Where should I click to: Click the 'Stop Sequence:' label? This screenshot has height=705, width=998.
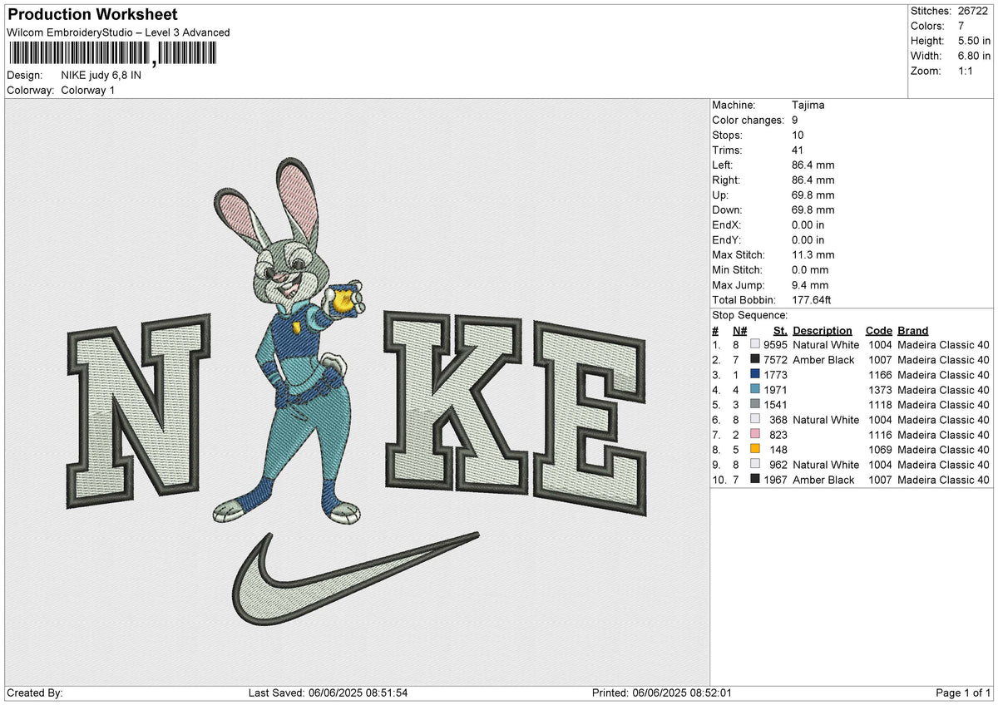tap(750, 316)
